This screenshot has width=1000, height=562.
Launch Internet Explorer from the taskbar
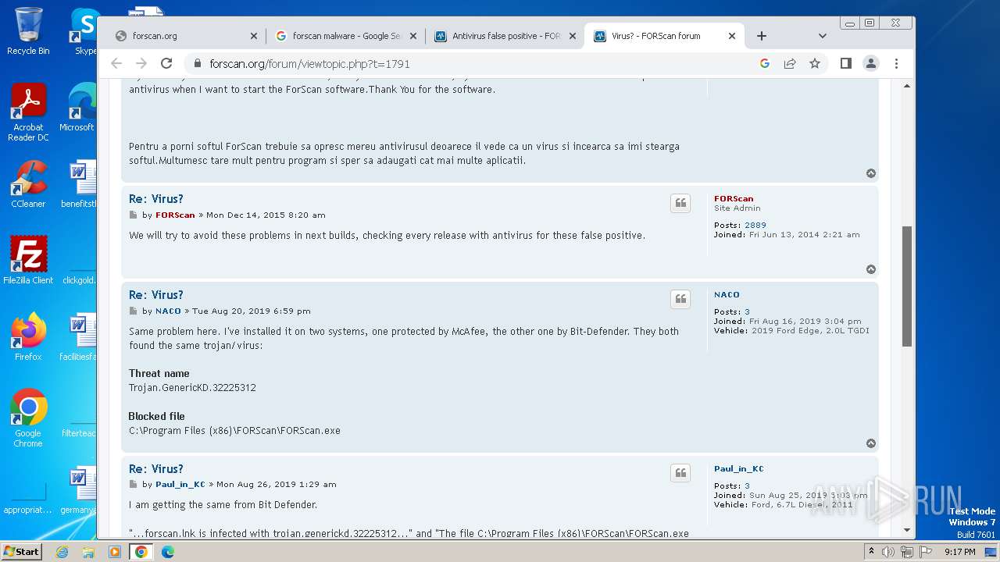[x=62, y=552]
